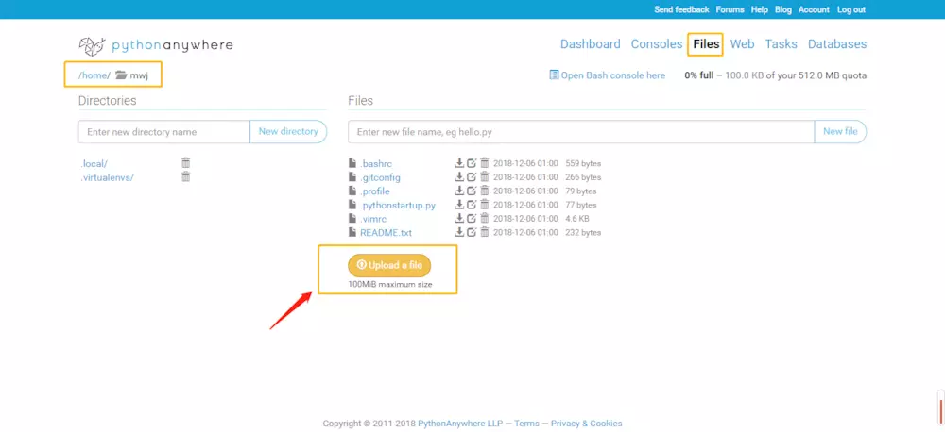Screen dimensions: 945x432
Task: Open the .virtualenvs/ directory
Action: click(108, 177)
